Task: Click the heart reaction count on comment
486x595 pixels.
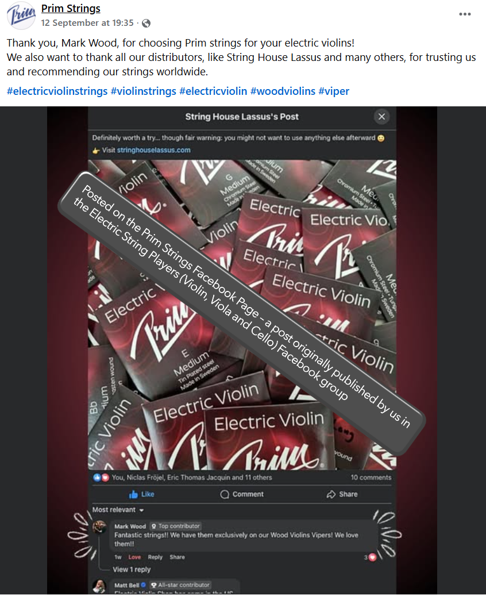Action: pos(370,557)
